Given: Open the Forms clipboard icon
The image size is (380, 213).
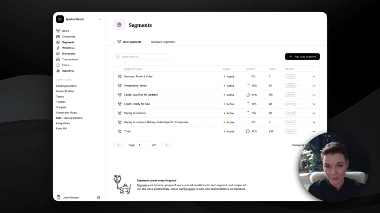Looking at the screenshot, I should pos(58,65).
